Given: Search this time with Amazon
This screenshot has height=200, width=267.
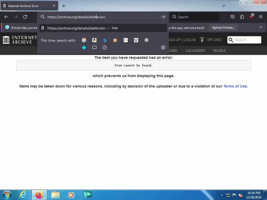Looking at the screenshot, I should [94, 40].
